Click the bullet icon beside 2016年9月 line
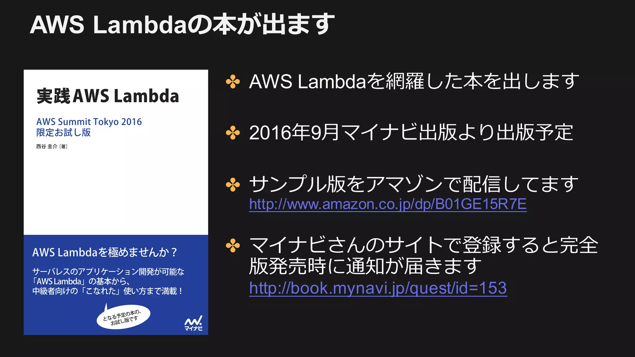 (233, 133)
